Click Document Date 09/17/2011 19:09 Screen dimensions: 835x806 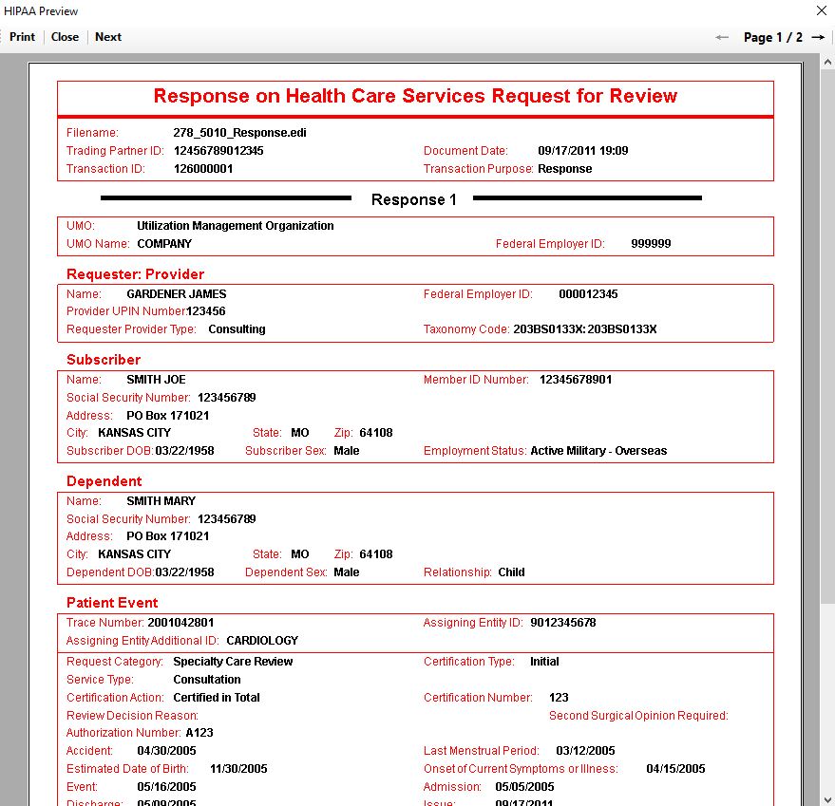[582, 151]
